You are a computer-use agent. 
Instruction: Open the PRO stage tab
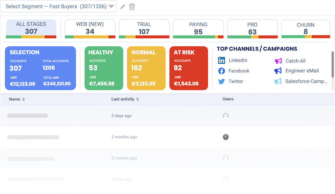tap(252, 29)
